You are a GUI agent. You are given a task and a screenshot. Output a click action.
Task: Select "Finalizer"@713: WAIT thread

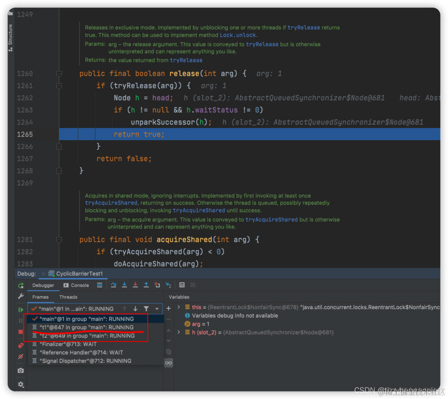95,344
